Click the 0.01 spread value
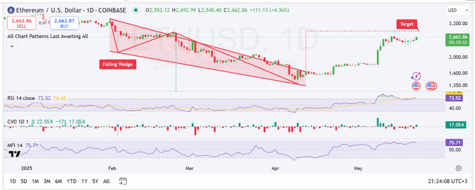Viewport: 475px width, 190px height. click(x=43, y=23)
